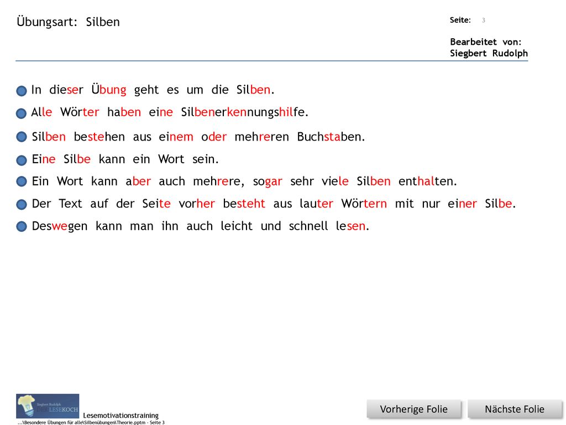Go to the Nächste Folie

point(515,409)
